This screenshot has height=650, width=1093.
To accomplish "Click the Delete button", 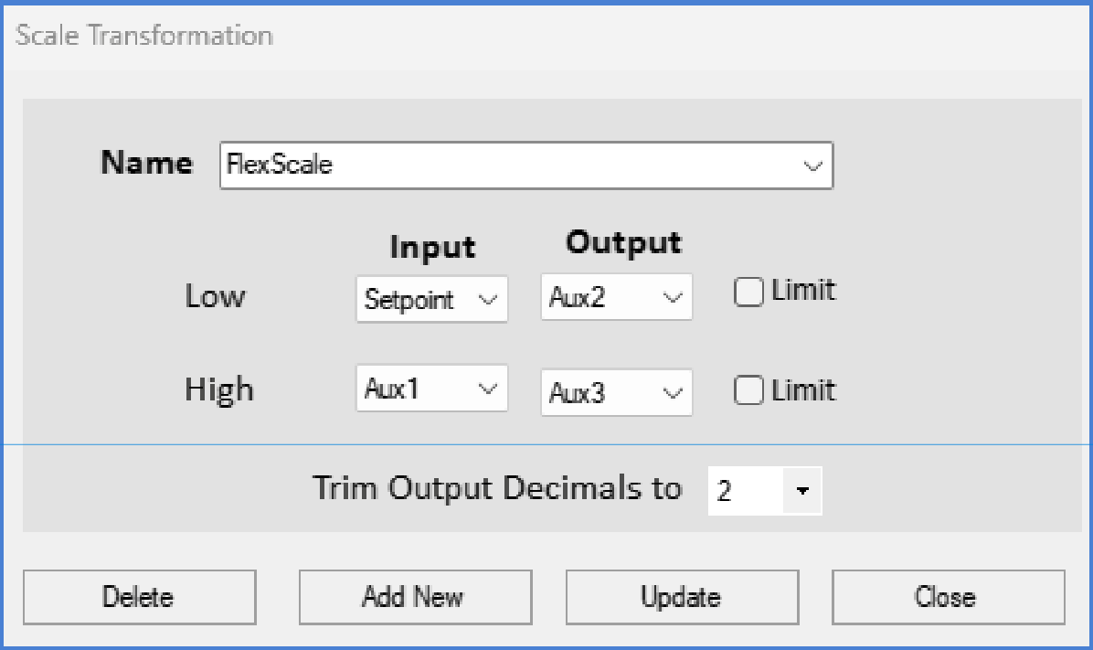I will [140, 597].
